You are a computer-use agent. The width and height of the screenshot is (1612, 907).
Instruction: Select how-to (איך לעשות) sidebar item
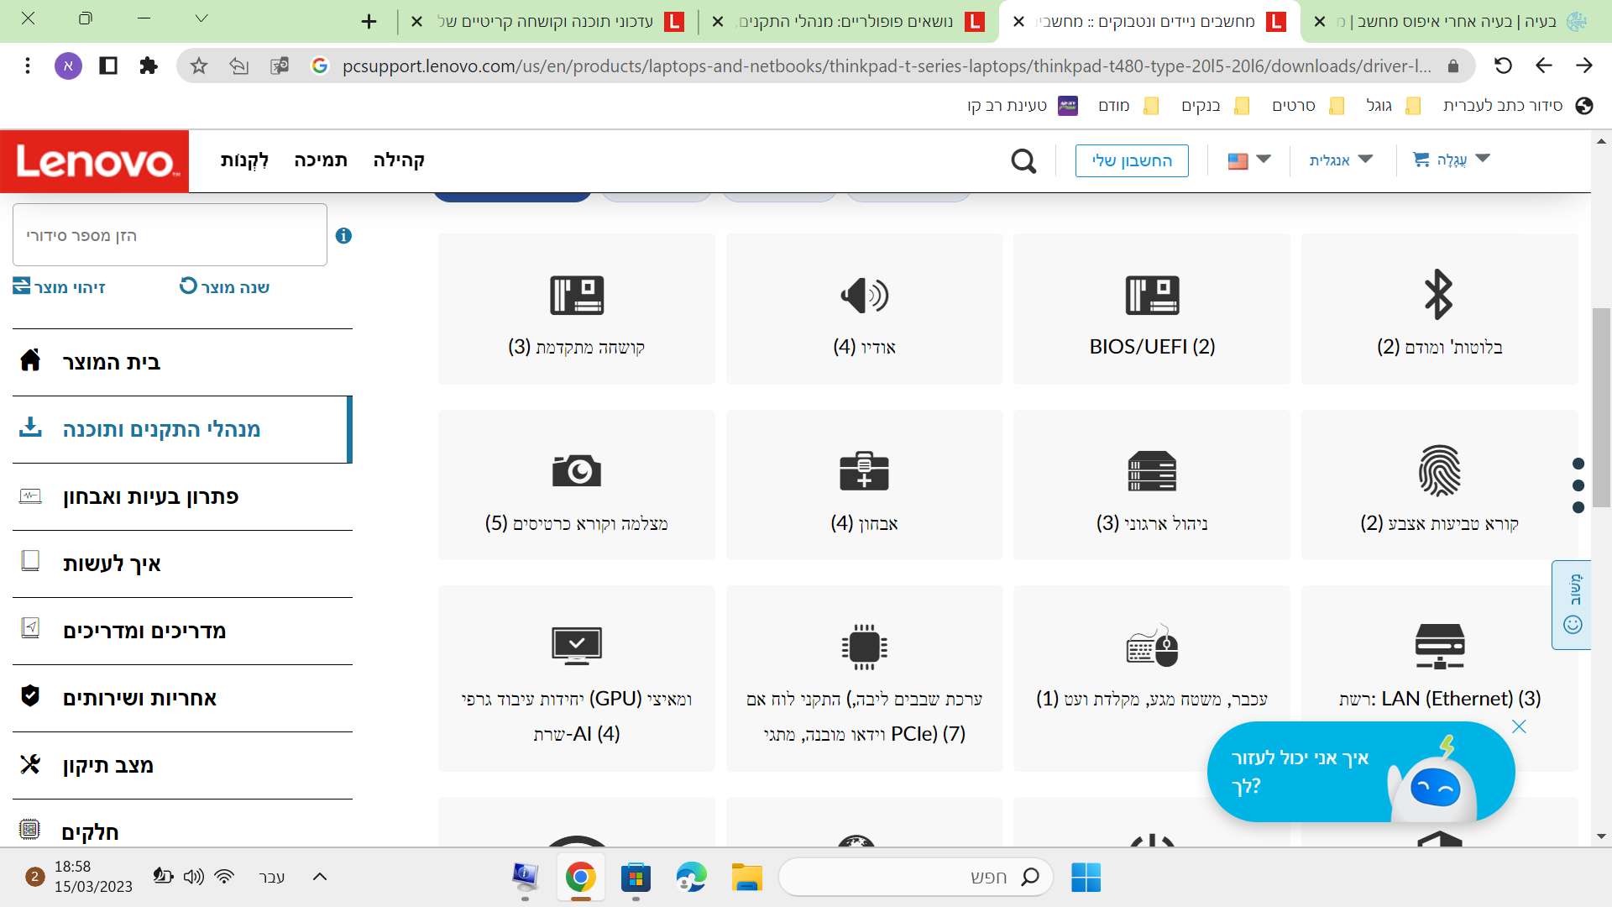pyautogui.click(x=182, y=564)
